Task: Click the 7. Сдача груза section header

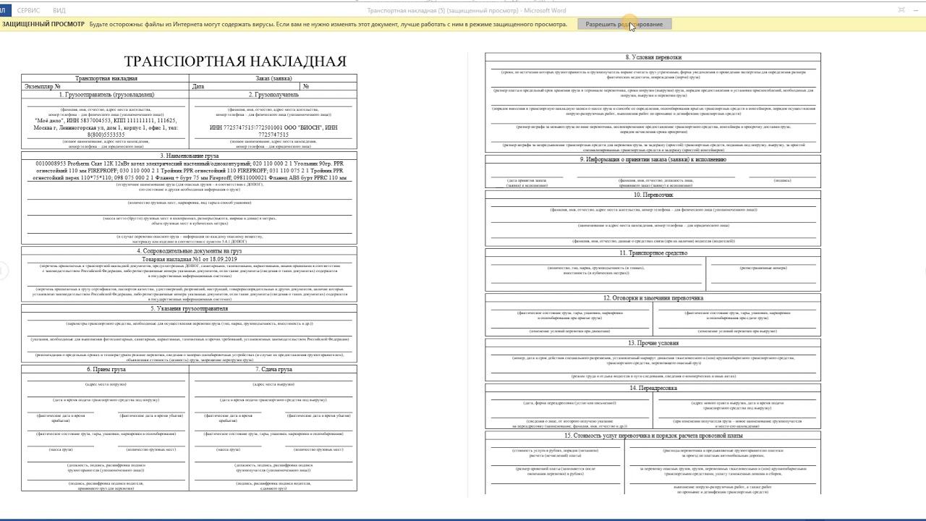Action: tap(273, 369)
